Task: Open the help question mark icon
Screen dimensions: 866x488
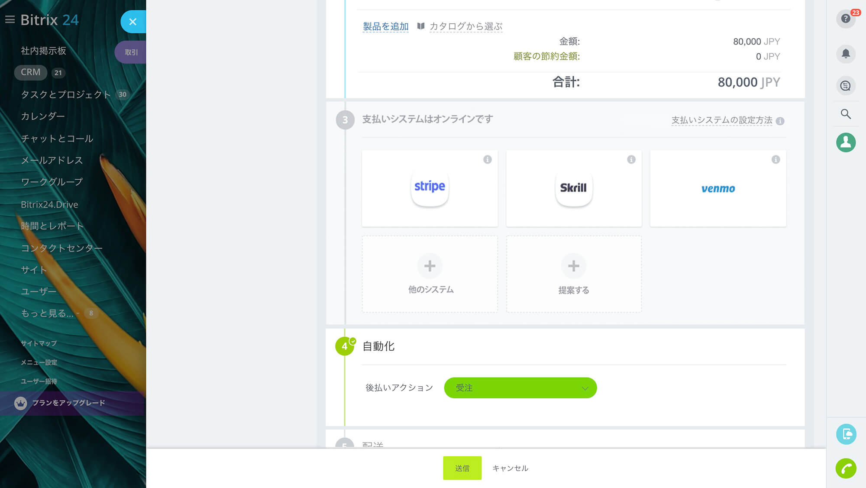Action: [x=845, y=19]
